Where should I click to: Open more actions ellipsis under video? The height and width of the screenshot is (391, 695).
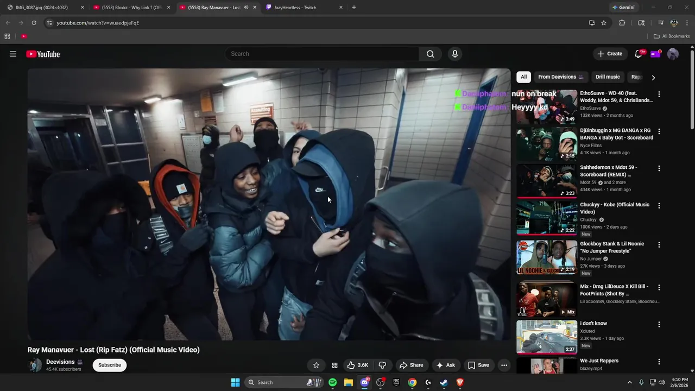coord(504,365)
